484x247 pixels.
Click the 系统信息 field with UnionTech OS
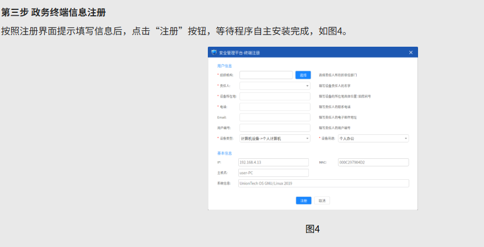(323, 183)
